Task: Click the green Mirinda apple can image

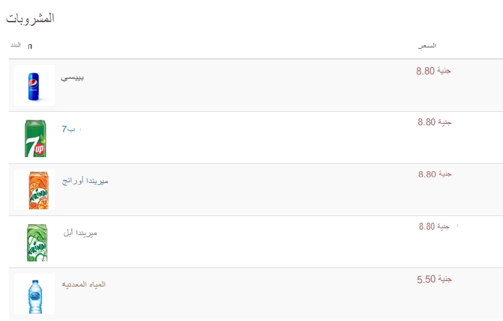Action: (37, 242)
